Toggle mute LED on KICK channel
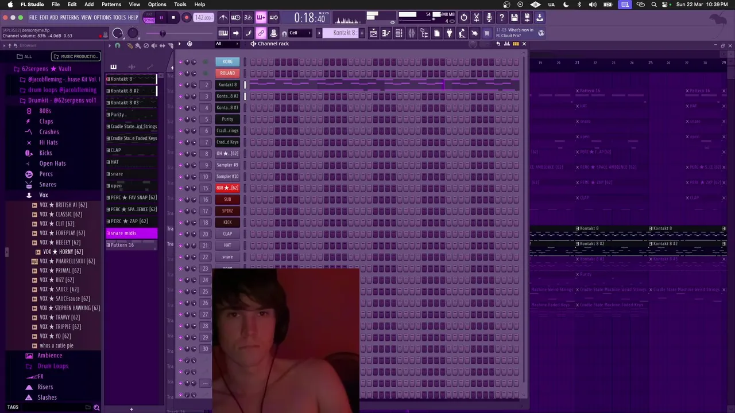 point(180,222)
